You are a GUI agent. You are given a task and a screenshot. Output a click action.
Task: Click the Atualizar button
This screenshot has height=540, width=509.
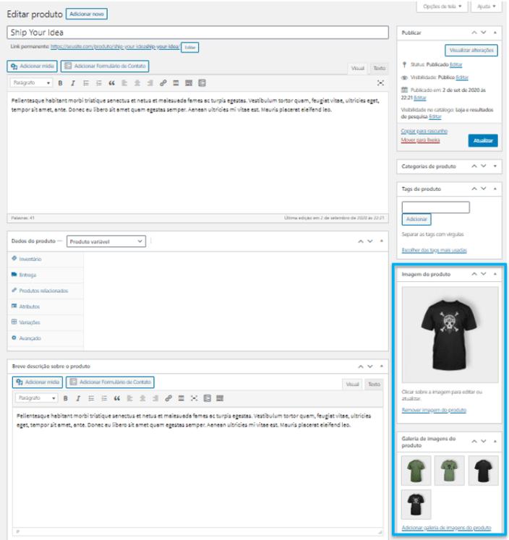483,140
